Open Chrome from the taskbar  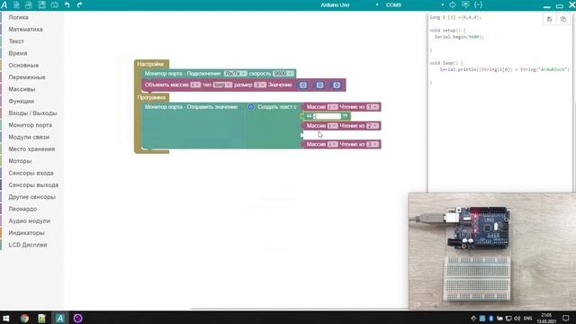point(24,318)
